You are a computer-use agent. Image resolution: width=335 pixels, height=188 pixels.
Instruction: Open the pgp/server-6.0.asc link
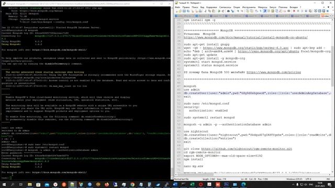tap(245, 48)
